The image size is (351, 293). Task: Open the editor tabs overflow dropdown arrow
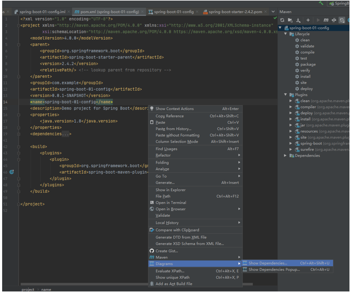(273, 12)
